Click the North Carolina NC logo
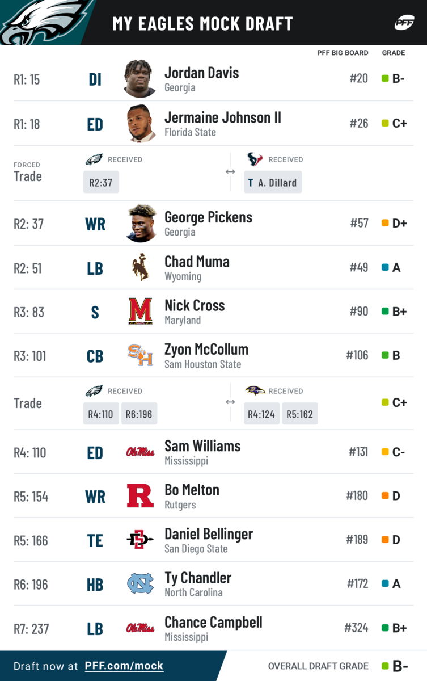This screenshot has width=427, height=681. pos(140,583)
